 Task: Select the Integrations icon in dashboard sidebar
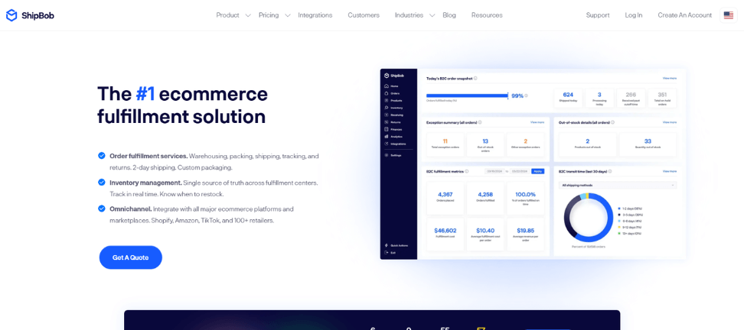click(387, 144)
